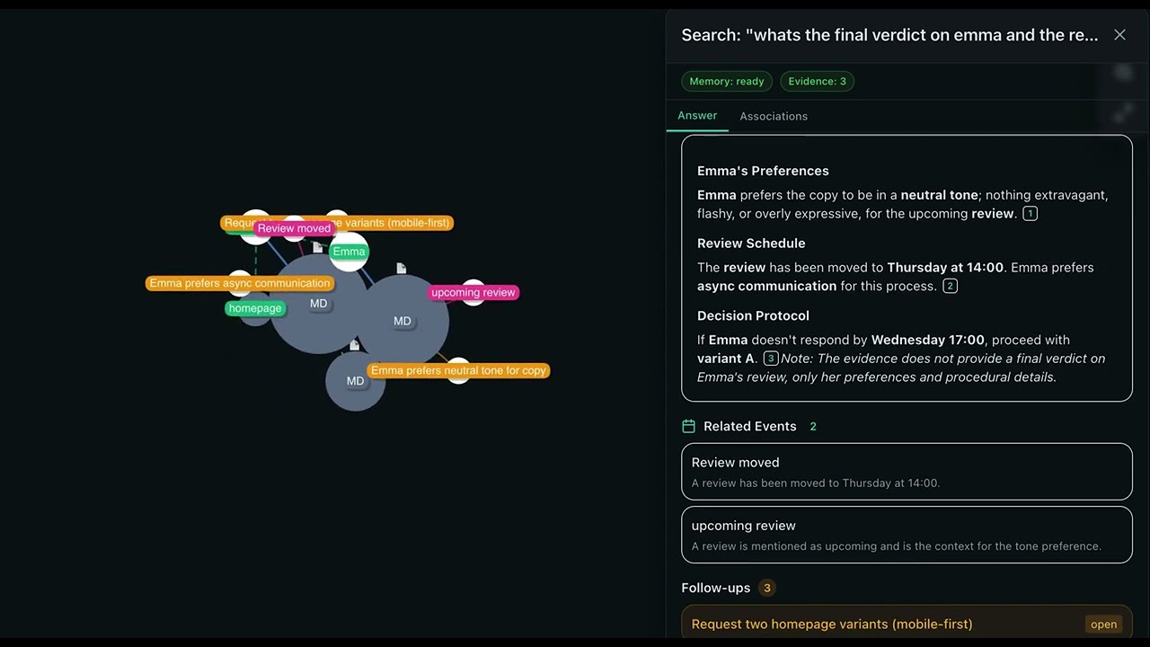Select the green Emma node in graph

(349, 252)
